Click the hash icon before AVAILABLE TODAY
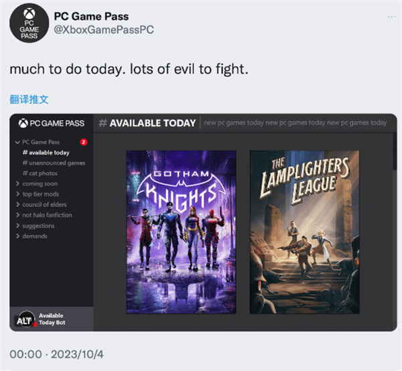 click(103, 123)
